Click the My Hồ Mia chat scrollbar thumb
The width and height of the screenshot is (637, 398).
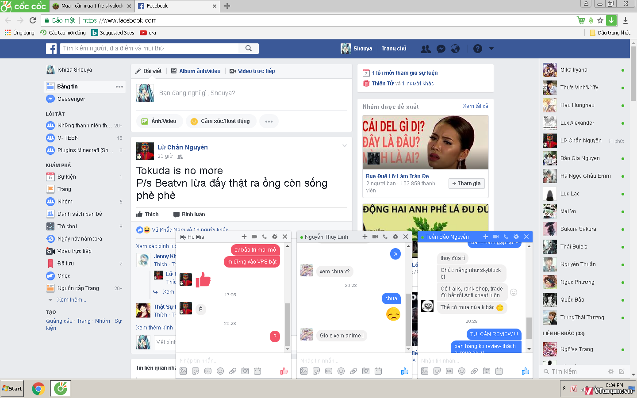pyautogui.click(x=288, y=324)
